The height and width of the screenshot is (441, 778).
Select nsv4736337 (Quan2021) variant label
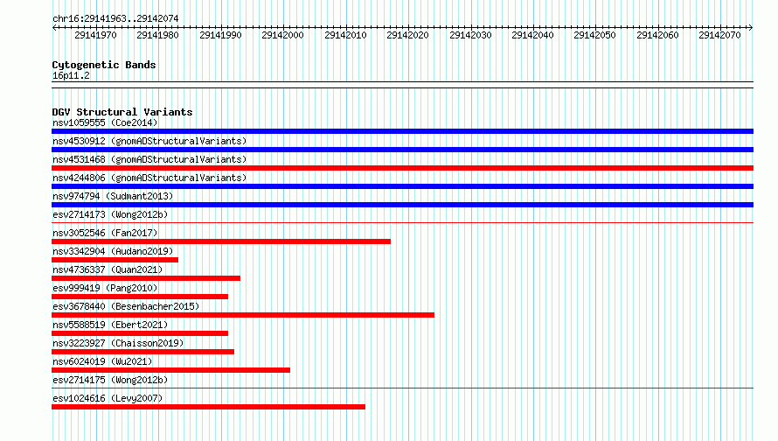[x=108, y=269]
